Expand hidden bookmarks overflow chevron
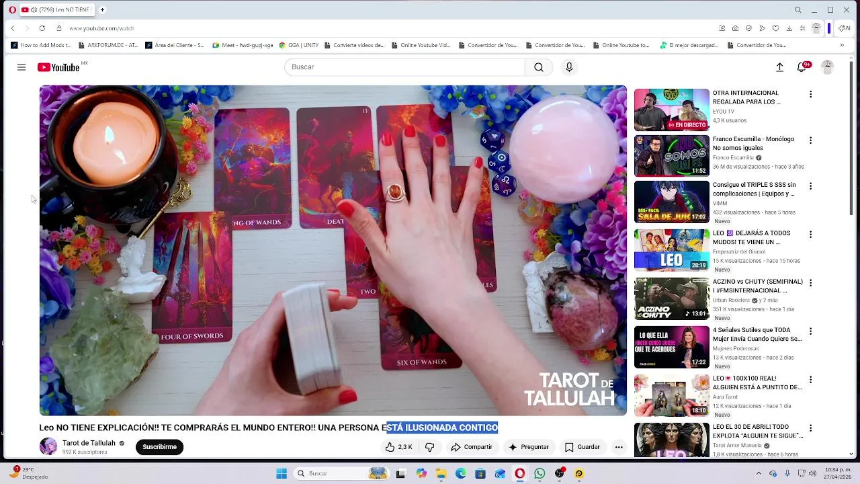 pyautogui.click(x=842, y=45)
